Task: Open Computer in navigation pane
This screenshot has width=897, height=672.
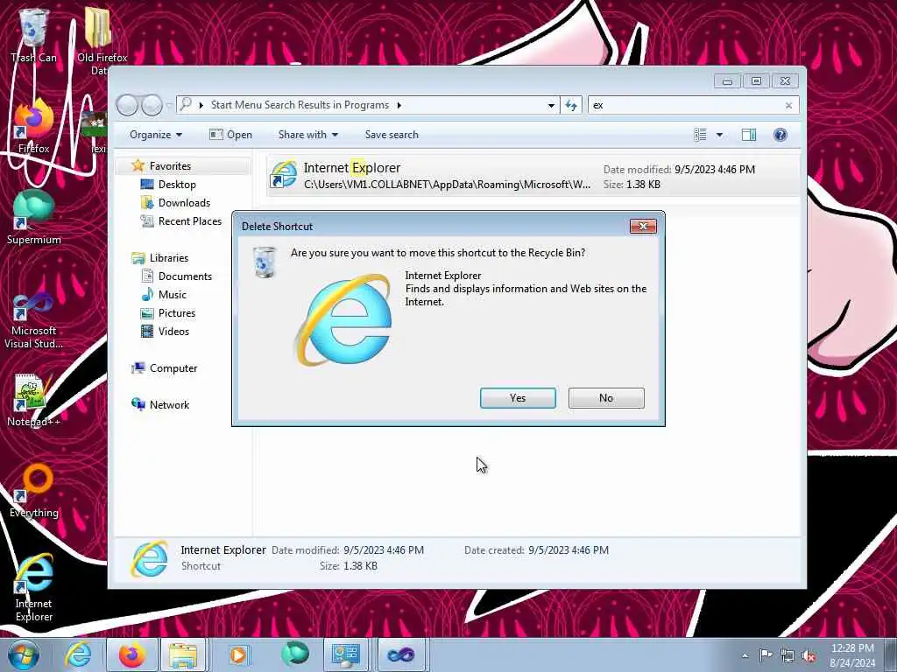Action: click(173, 368)
